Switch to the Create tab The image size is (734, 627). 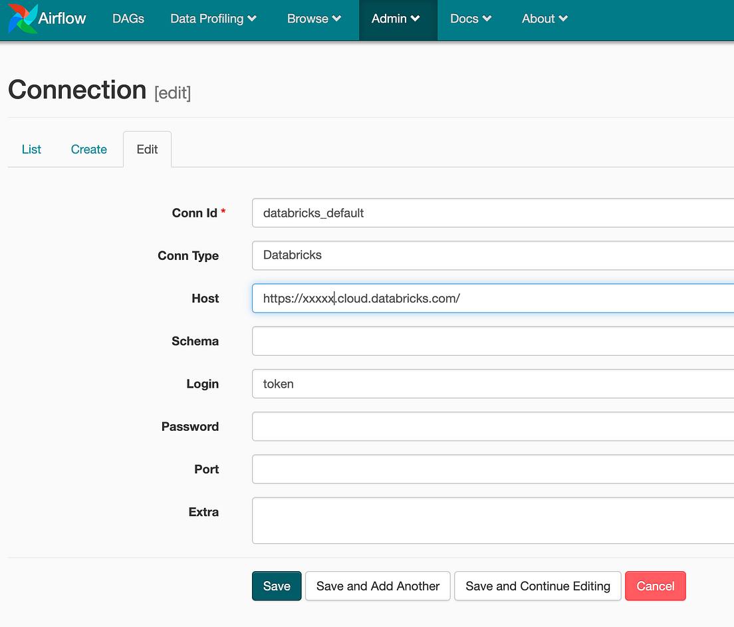pos(88,149)
